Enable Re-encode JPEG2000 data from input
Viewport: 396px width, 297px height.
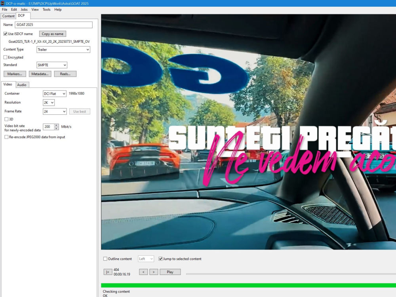point(6,137)
